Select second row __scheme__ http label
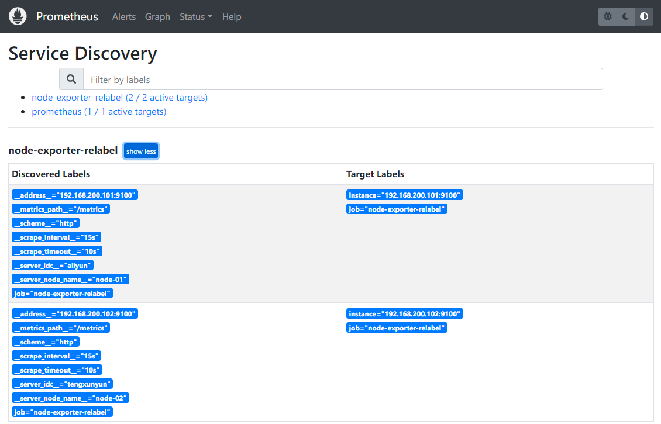 coord(46,342)
